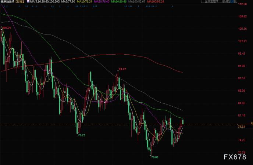Click the purple MA30:76.40 value
Screen dimensions: 253x165
[x=101, y=1]
